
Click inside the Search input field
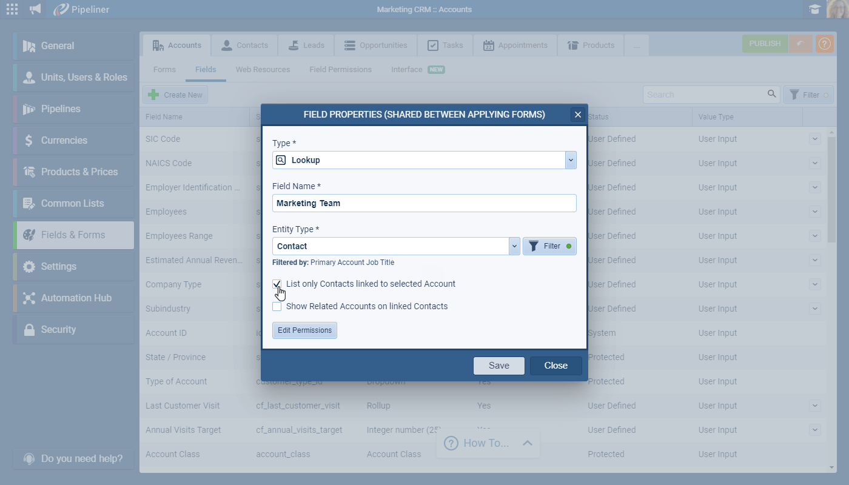(x=697, y=94)
